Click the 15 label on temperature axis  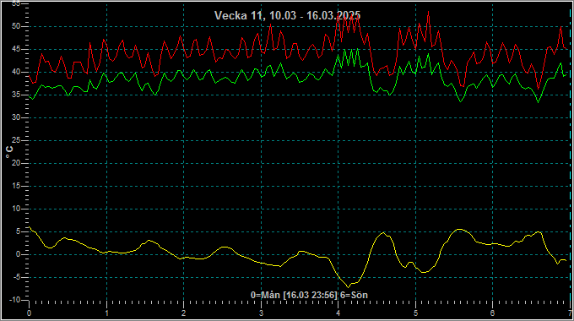[16, 186]
